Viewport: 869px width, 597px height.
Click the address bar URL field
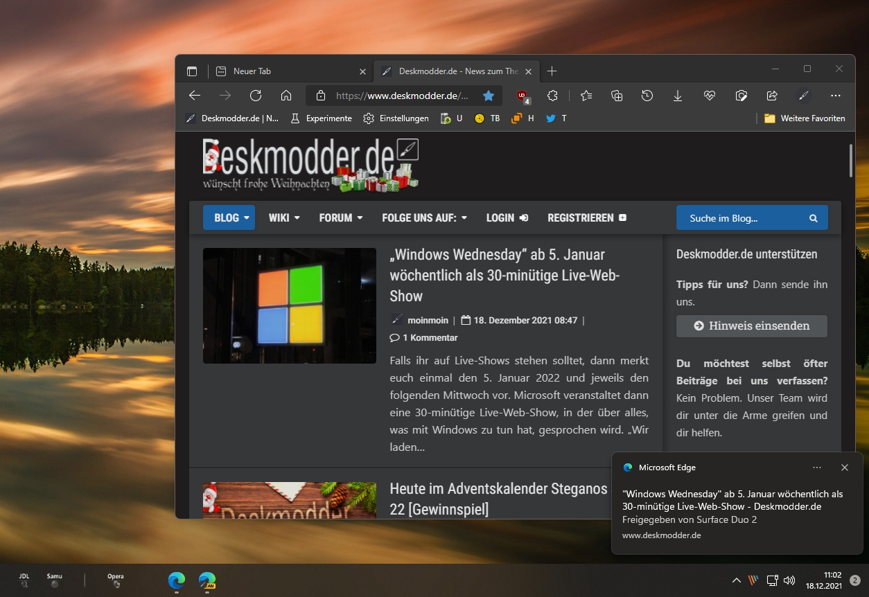[402, 96]
